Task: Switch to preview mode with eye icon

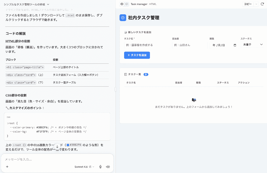Action: coord(122,4)
